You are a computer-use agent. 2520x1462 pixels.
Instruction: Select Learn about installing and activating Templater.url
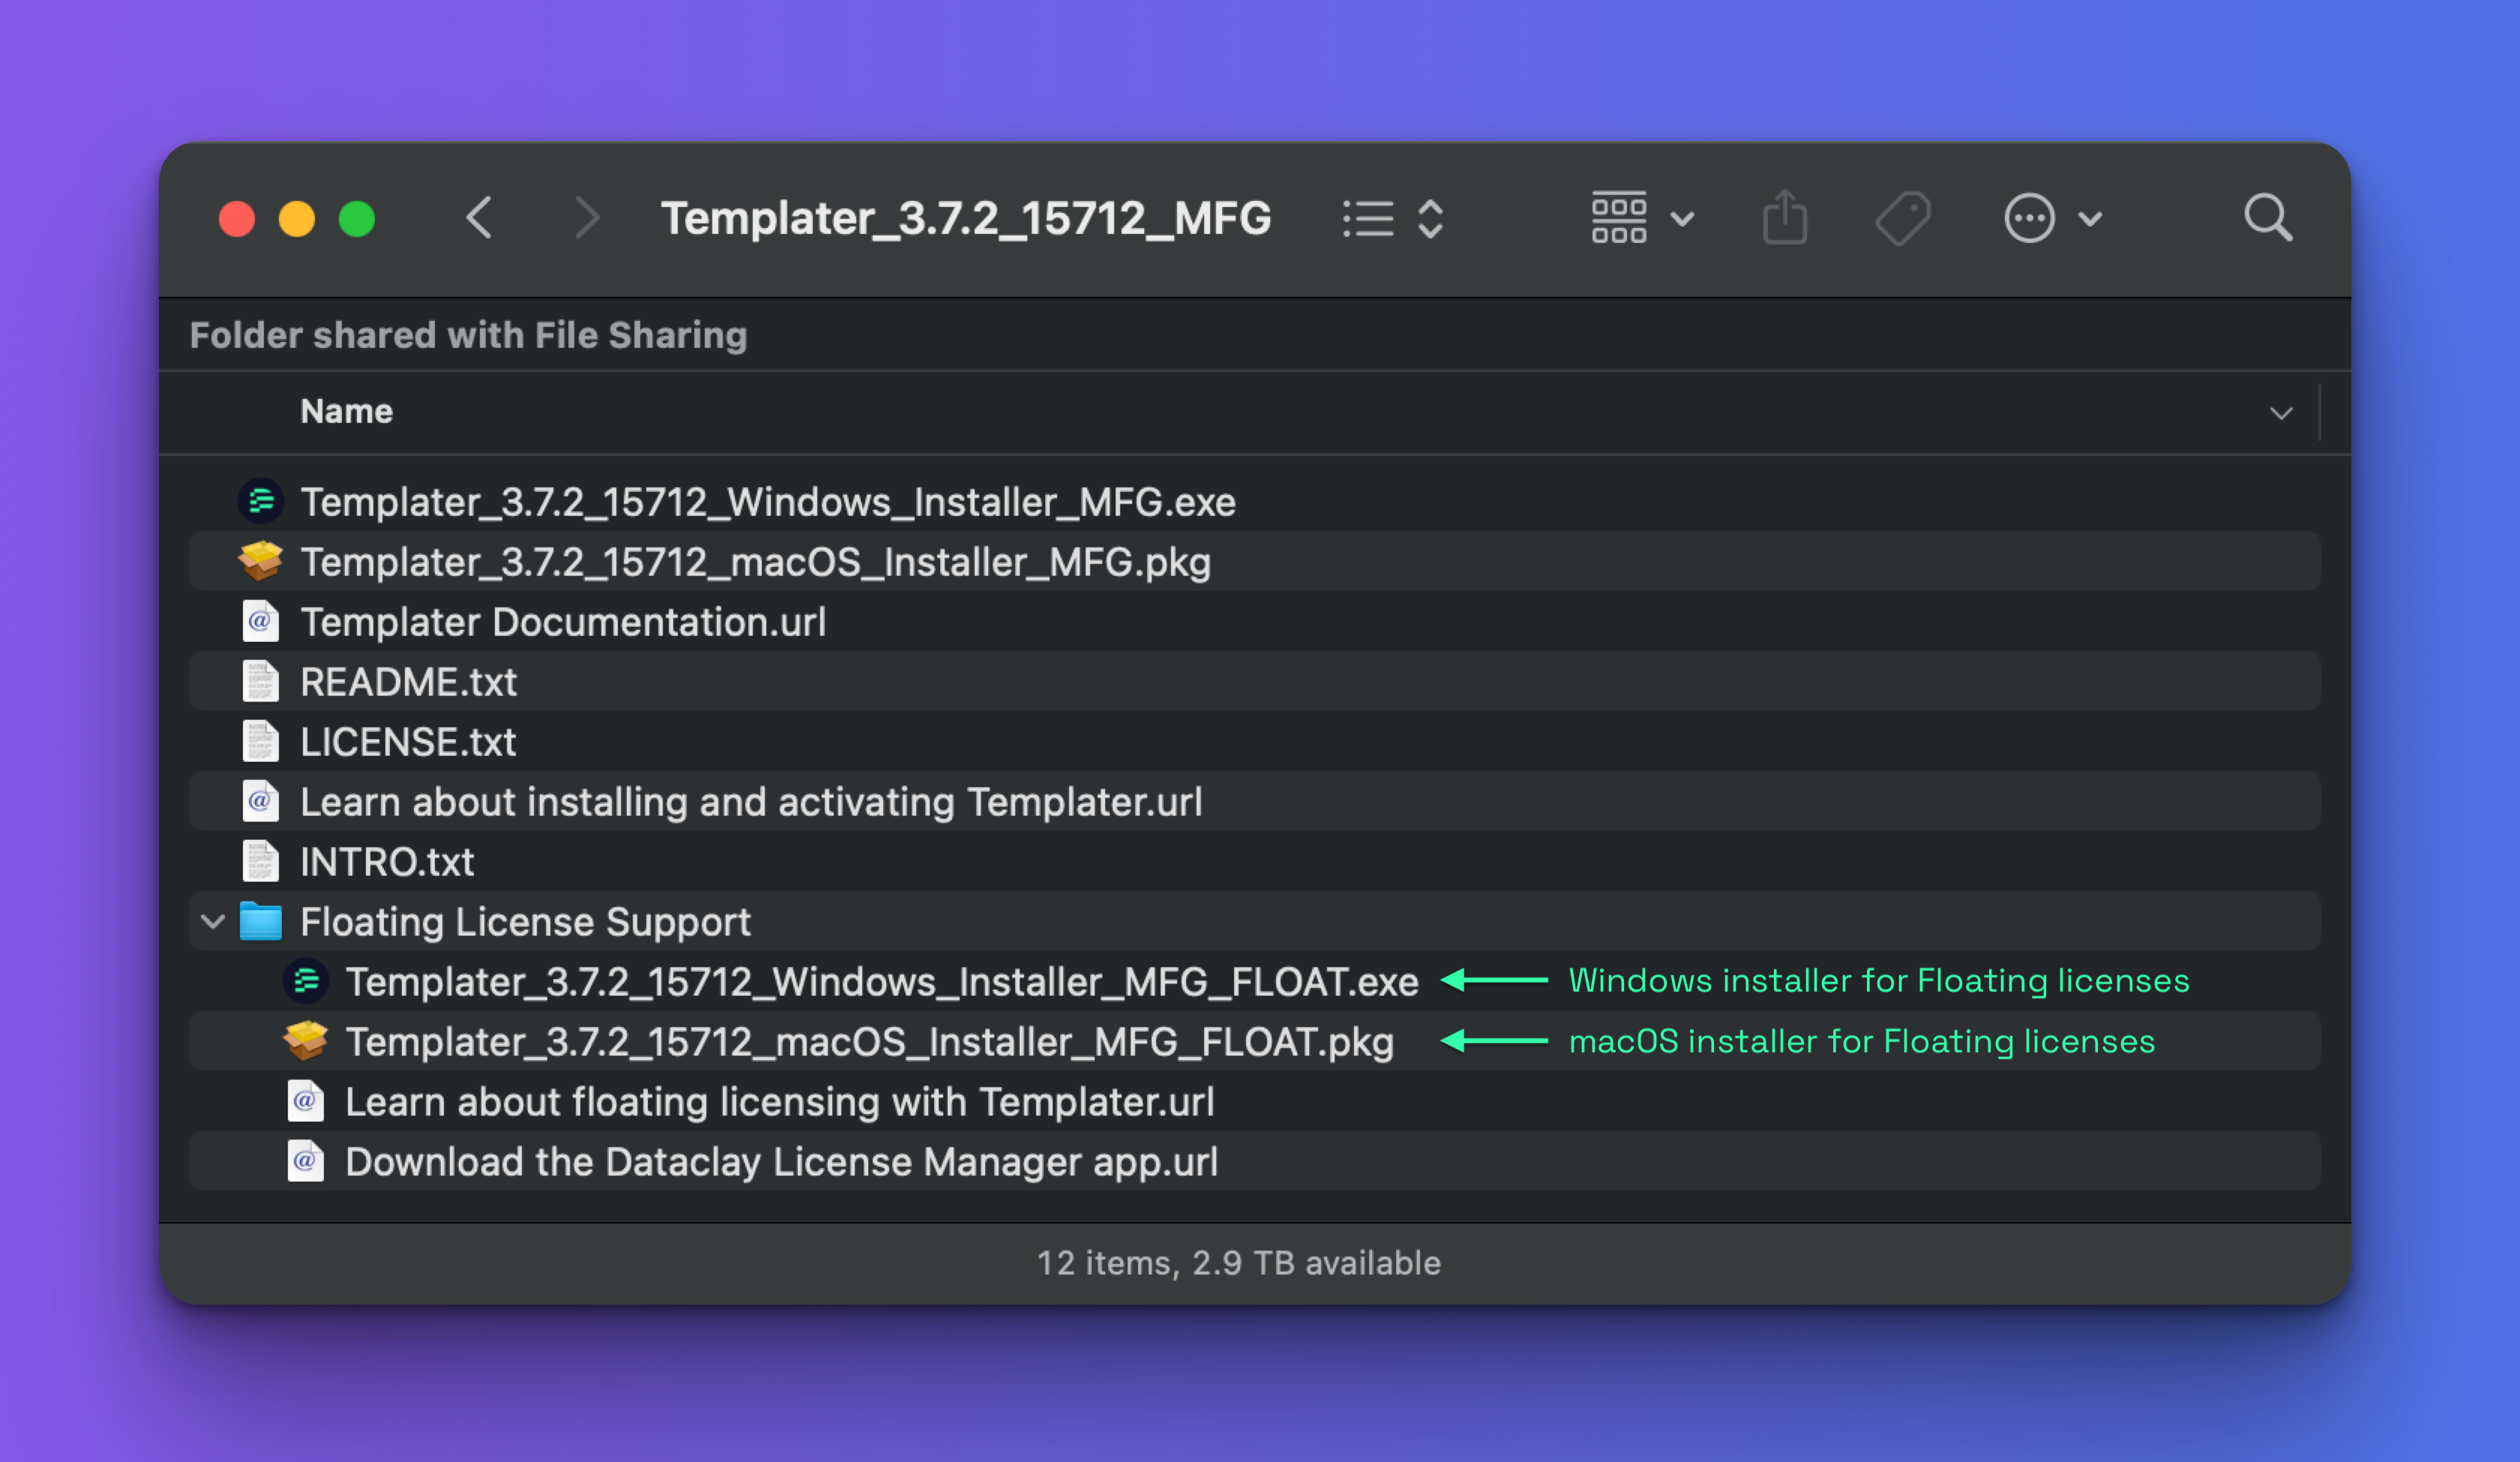tap(751, 802)
